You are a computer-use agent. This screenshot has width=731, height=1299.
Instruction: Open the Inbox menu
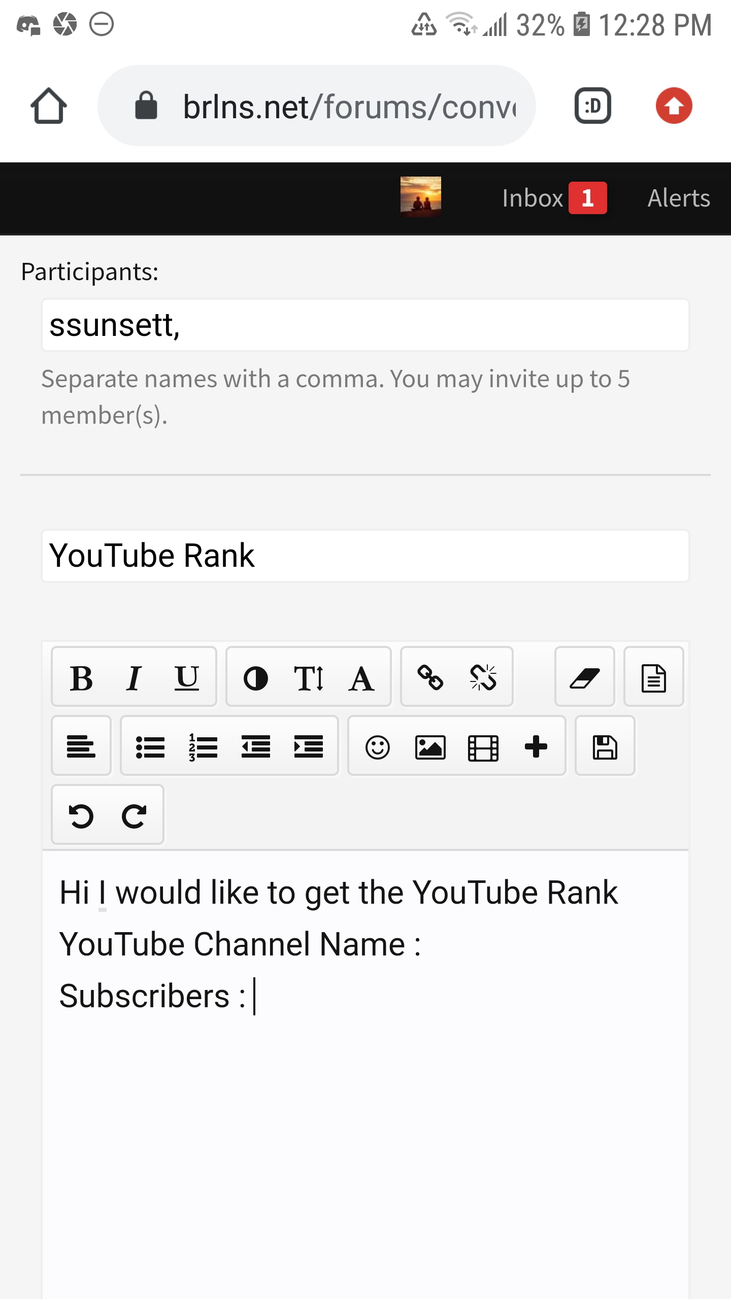pyautogui.click(x=554, y=198)
